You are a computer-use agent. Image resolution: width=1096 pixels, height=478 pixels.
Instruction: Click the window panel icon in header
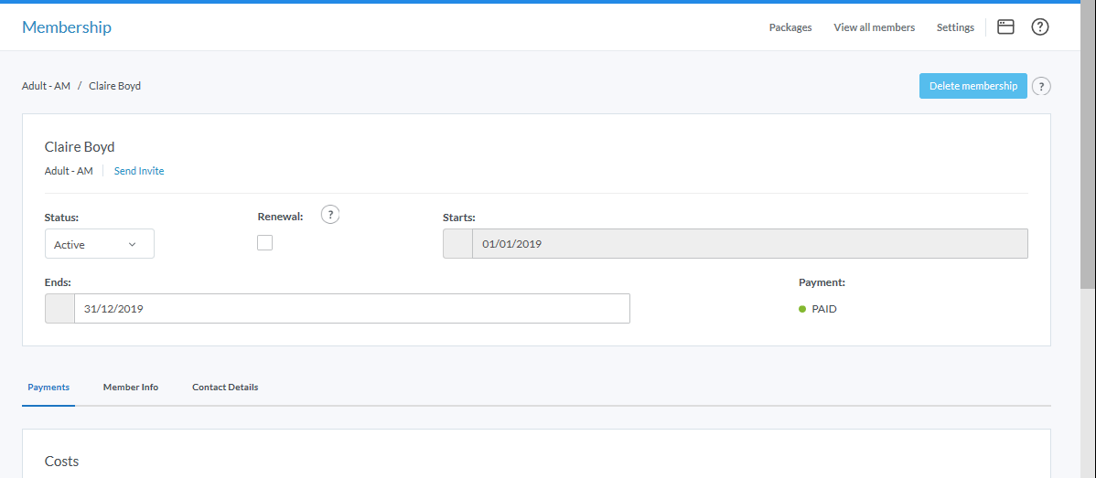click(1005, 27)
